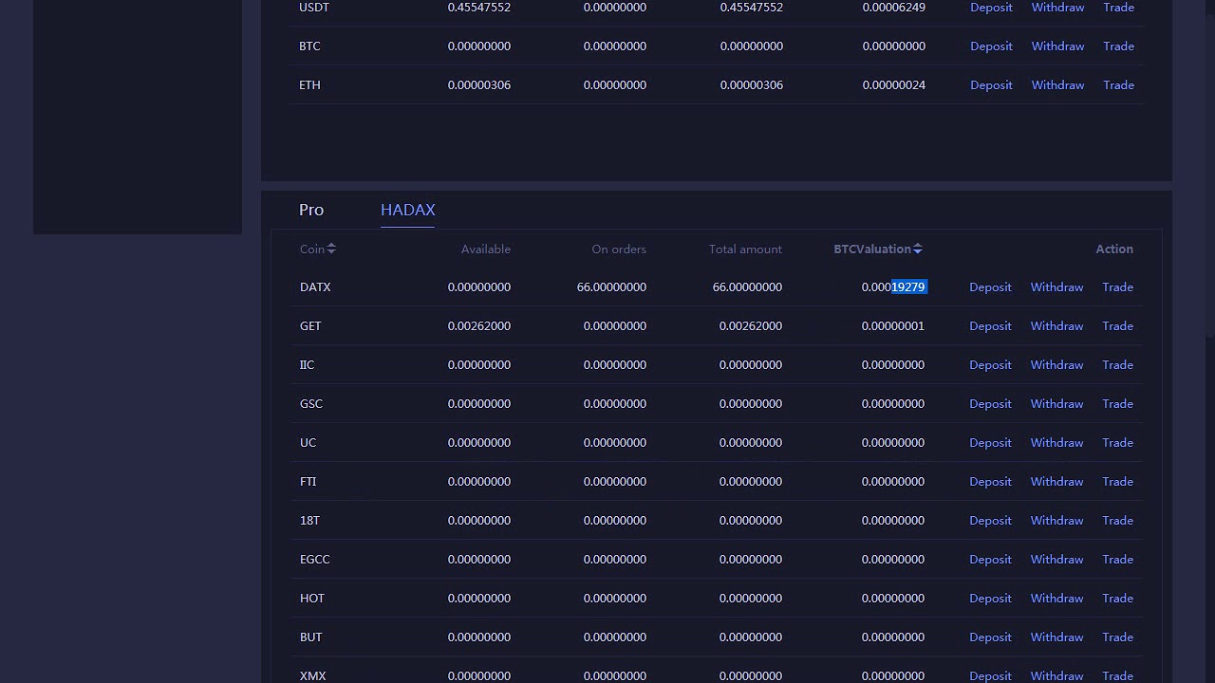Viewport: 1215px width, 683px height.
Task: Withdraw IIC
Action: click(x=1056, y=364)
